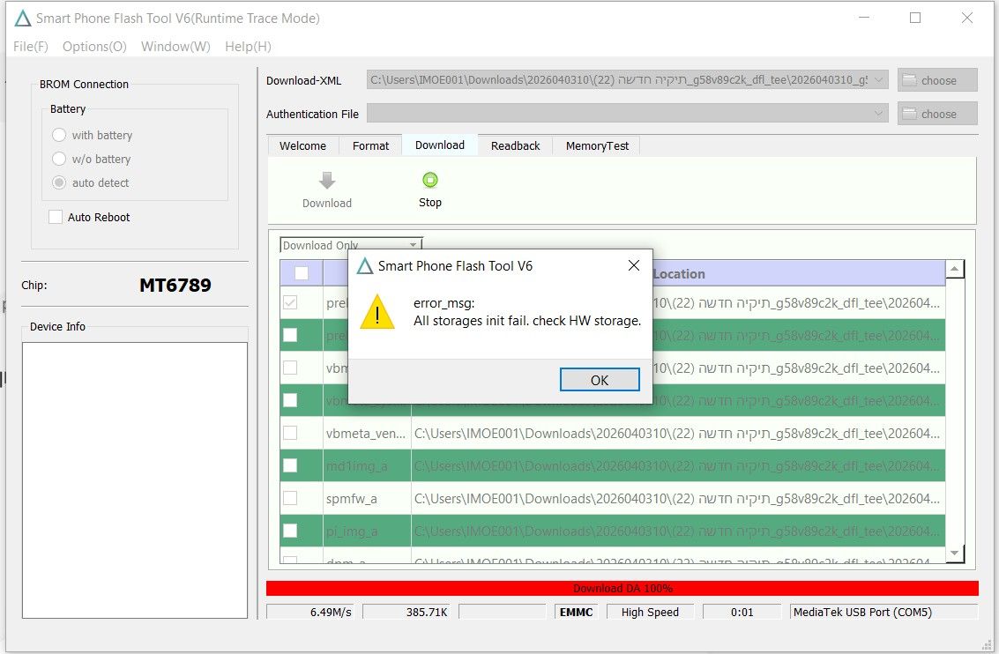Switch to the Readback tab
999x654 pixels.
[515, 145]
